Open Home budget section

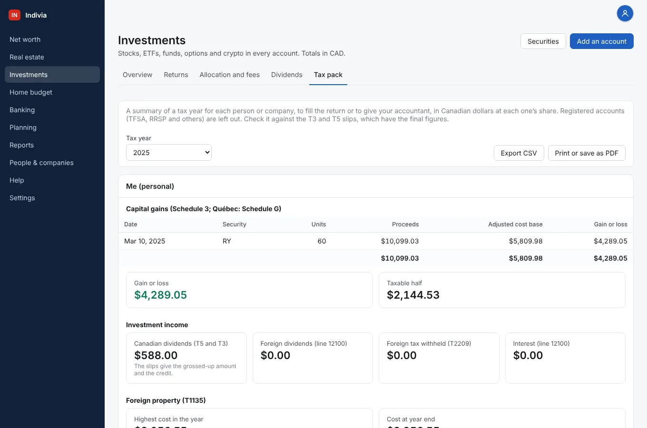[52, 92]
